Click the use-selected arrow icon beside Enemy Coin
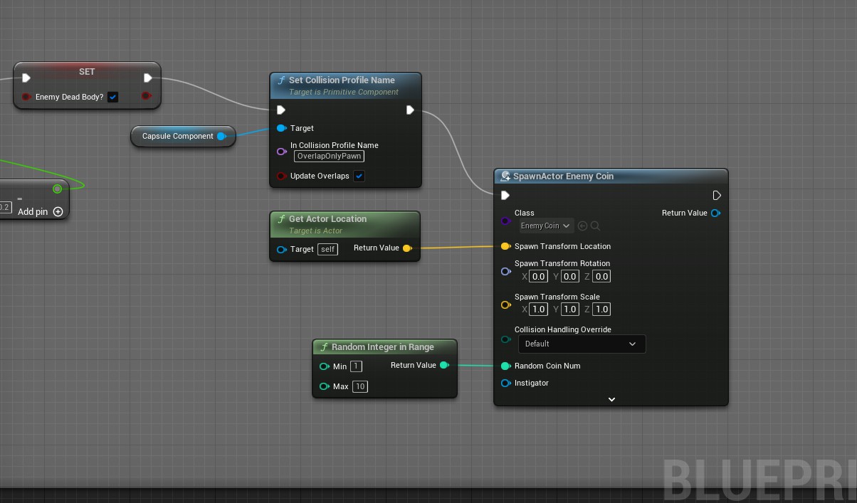Viewport: 857px width, 503px height. (583, 226)
